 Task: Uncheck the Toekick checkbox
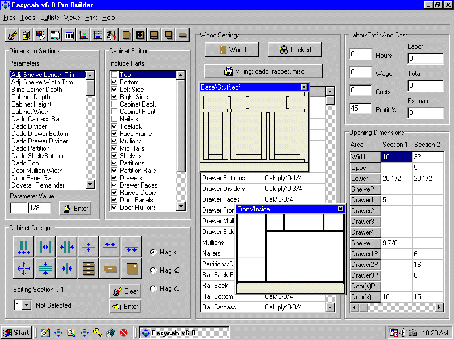pos(115,126)
